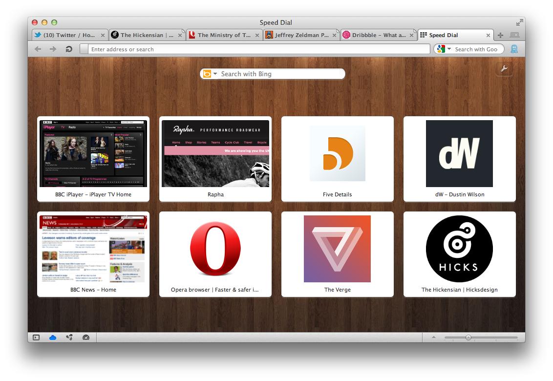This screenshot has height=381, width=553.
Task: Open the ghost extension icon in toolbar
Action: tap(514, 49)
